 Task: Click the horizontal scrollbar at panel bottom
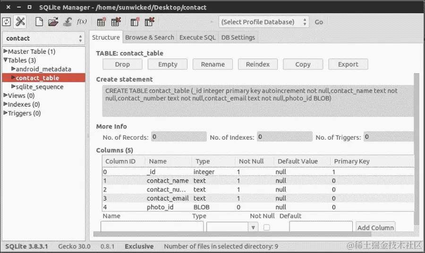tap(232, 234)
